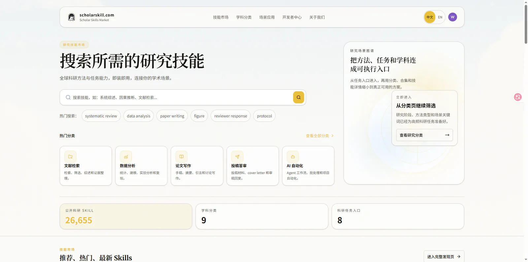The height and width of the screenshot is (262, 528).
Task: Open the 投稿答审 category card
Action: 253,166
